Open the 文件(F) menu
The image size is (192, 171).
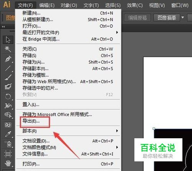pos(25,5)
